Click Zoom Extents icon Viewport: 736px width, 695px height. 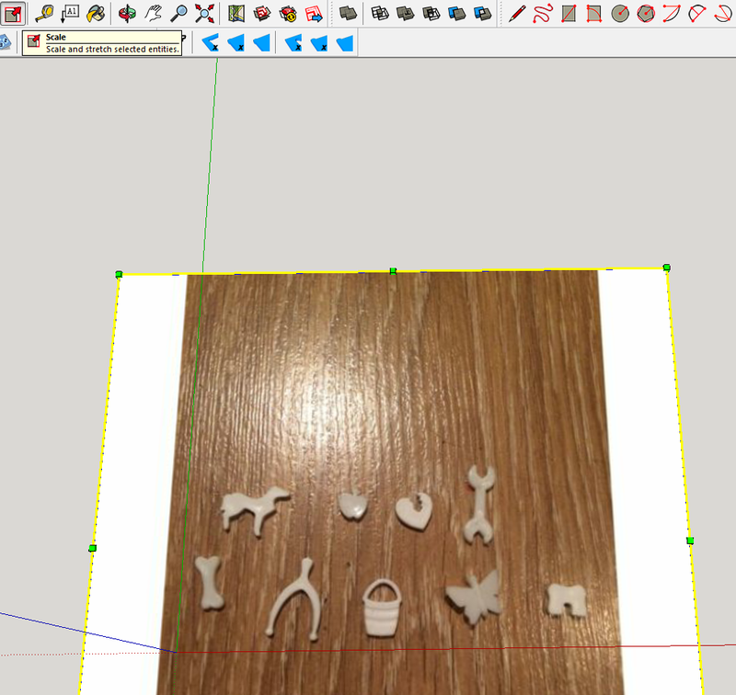pyautogui.click(x=204, y=14)
